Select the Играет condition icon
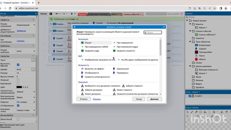This screenshot has height=130, width=231. (82, 43)
